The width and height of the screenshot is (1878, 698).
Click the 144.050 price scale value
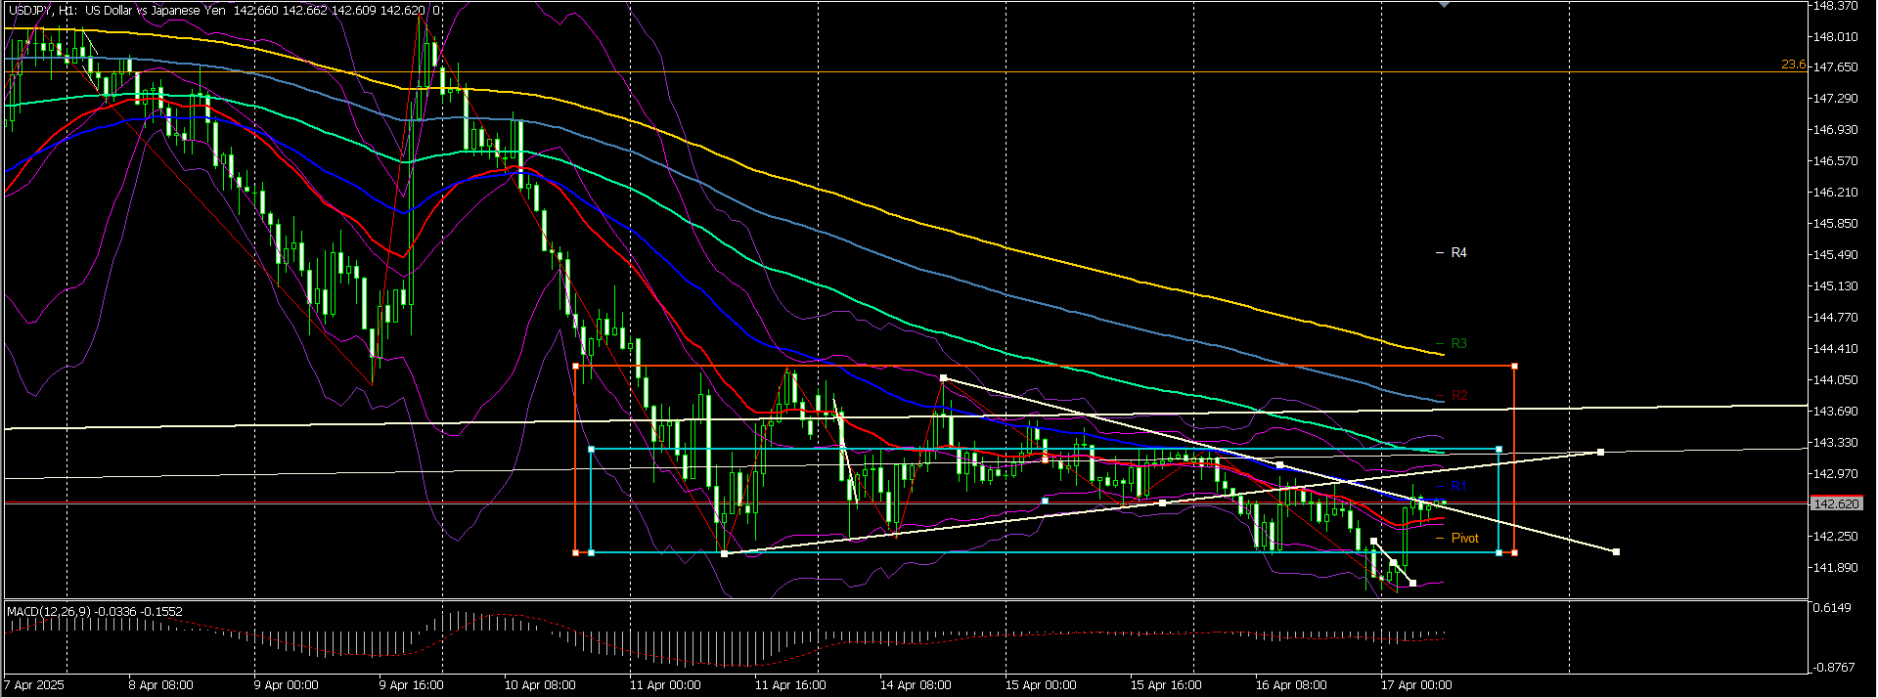pyautogui.click(x=1835, y=380)
